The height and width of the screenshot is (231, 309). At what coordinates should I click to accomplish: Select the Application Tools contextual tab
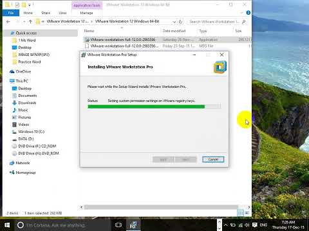tap(87, 5)
